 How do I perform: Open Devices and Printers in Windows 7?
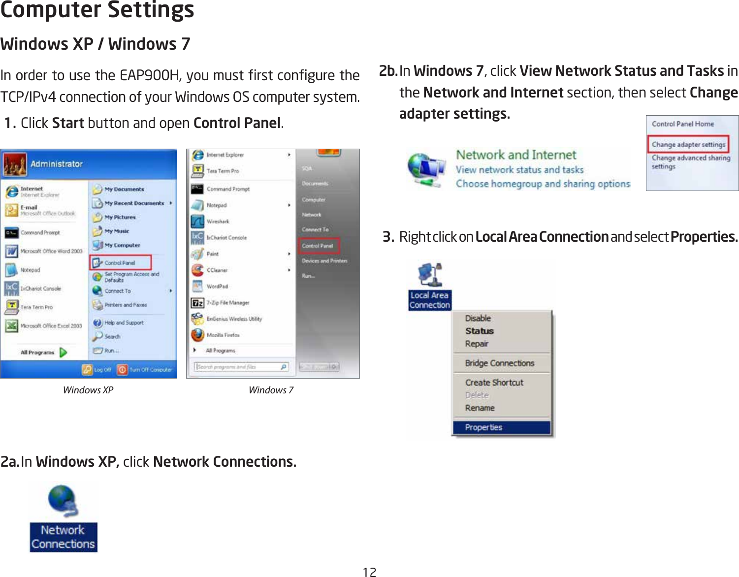pyautogui.click(x=324, y=261)
